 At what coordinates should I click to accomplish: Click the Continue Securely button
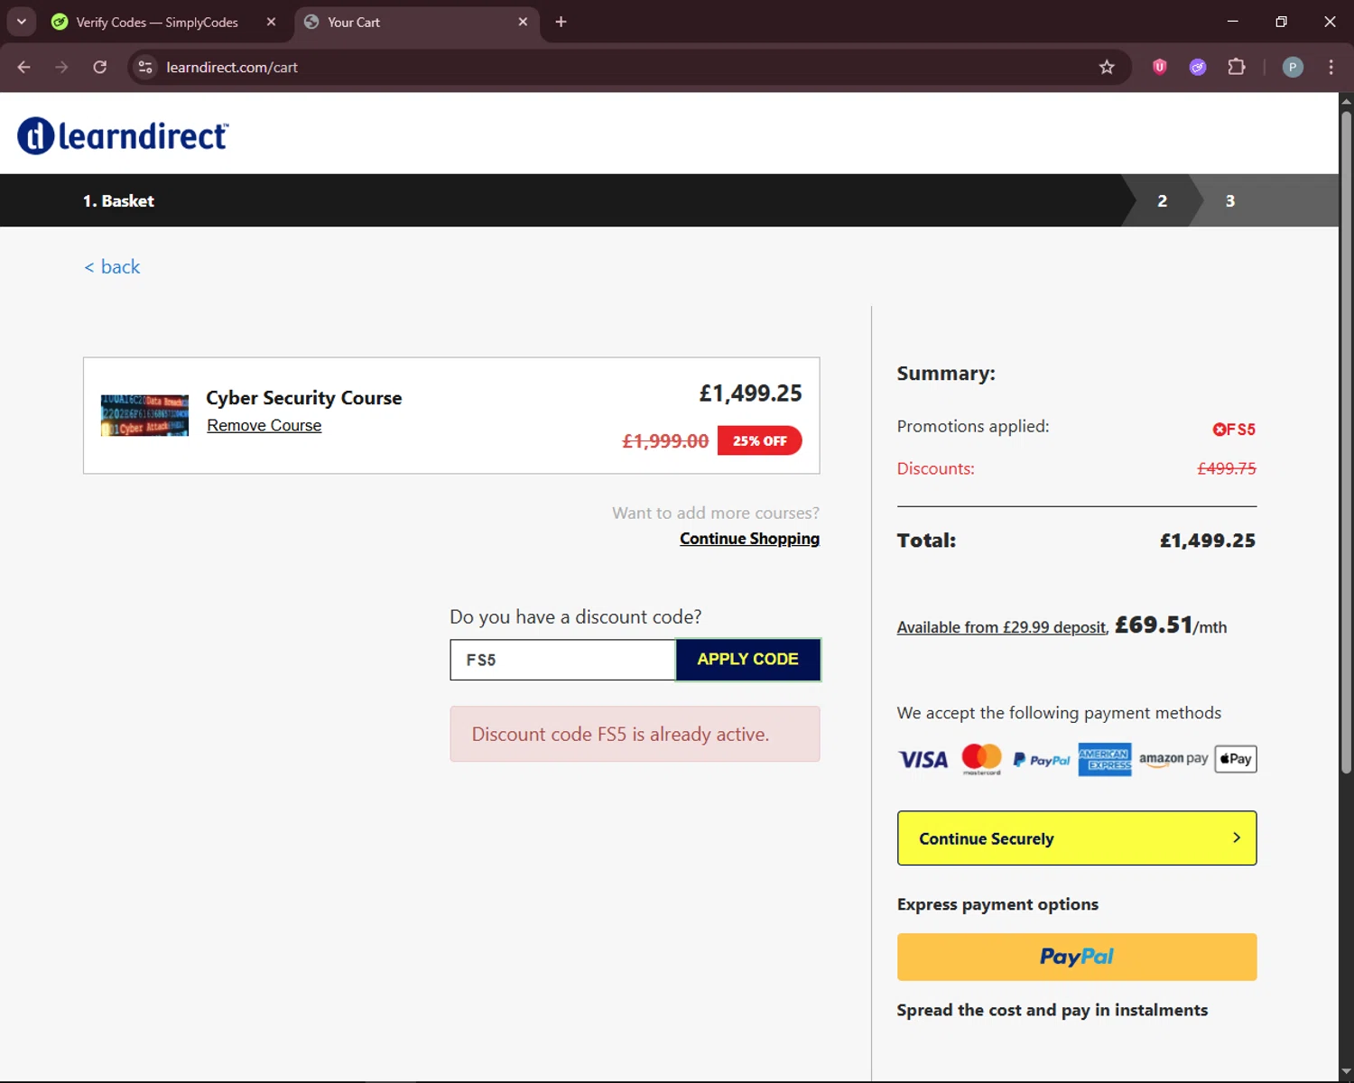(1077, 838)
